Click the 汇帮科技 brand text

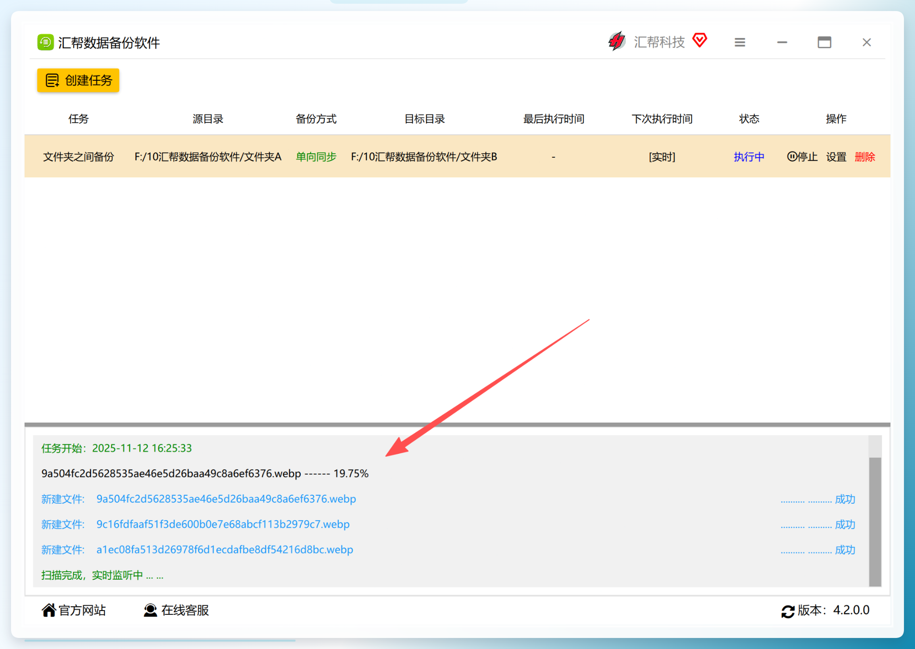point(659,42)
